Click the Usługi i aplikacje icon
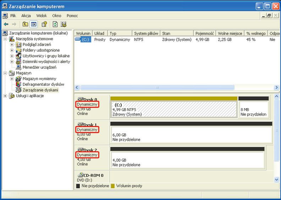Image resolution: width=281 pixels, height=200 pixels. (x=12, y=96)
